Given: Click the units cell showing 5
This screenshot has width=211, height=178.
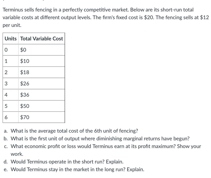Looking at the screenshot, I should [x=11, y=106].
